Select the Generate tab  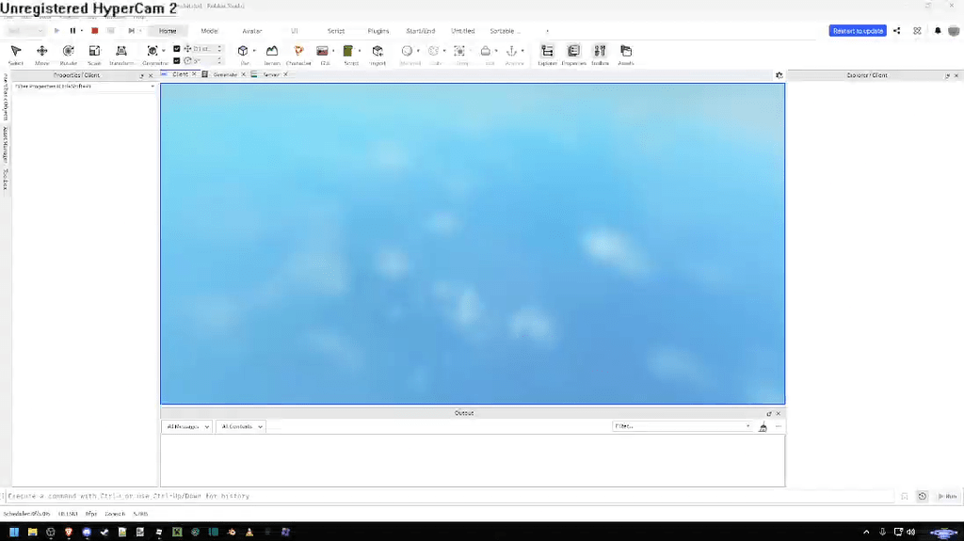pos(224,74)
